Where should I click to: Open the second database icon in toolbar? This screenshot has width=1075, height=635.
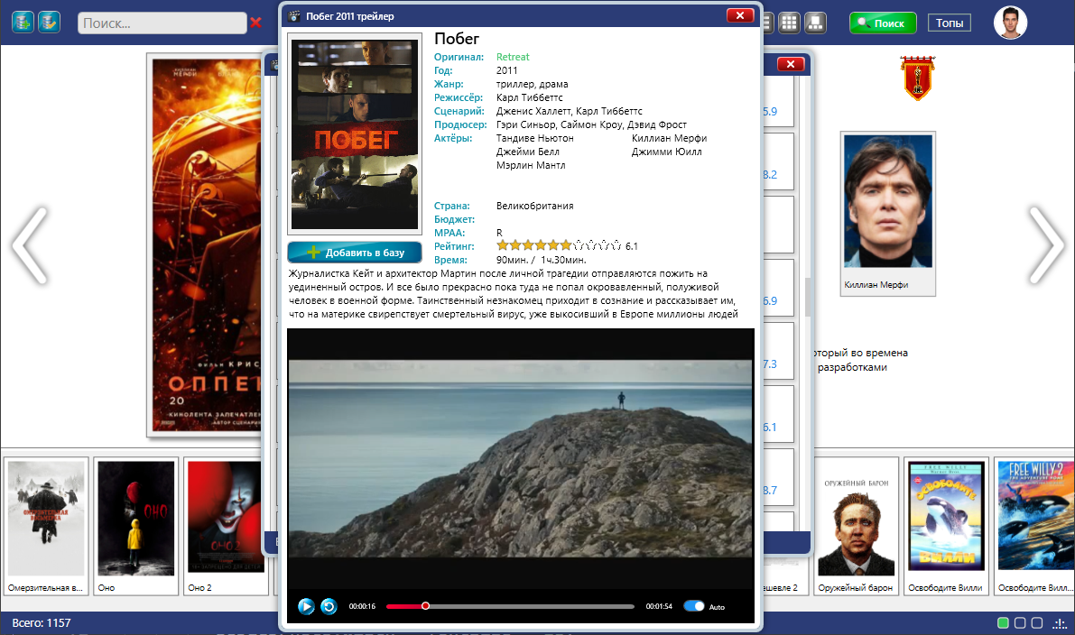(x=49, y=22)
